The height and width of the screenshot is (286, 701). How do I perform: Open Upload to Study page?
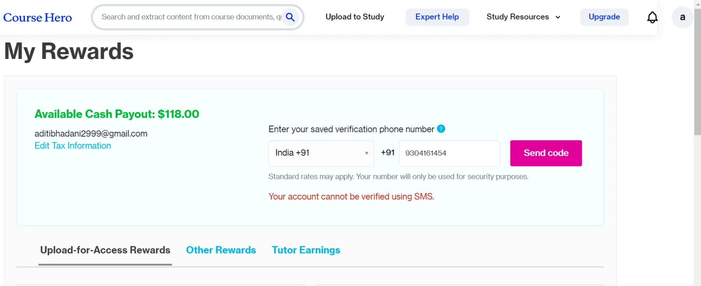point(355,17)
